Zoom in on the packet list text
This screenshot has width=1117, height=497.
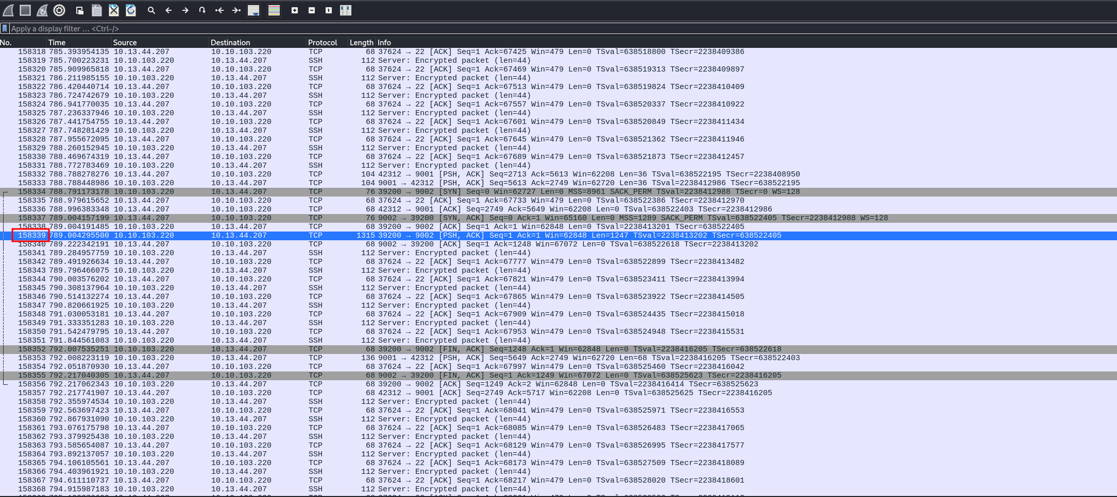[x=294, y=10]
